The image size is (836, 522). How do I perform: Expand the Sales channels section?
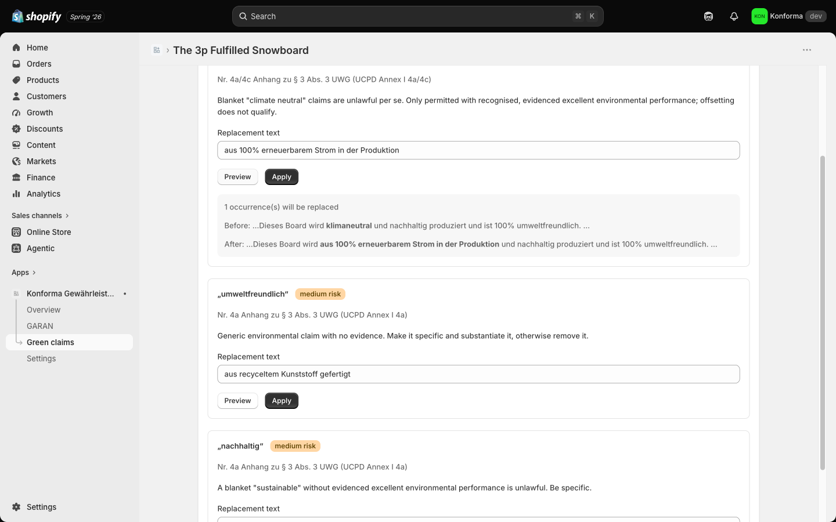coord(40,216)
